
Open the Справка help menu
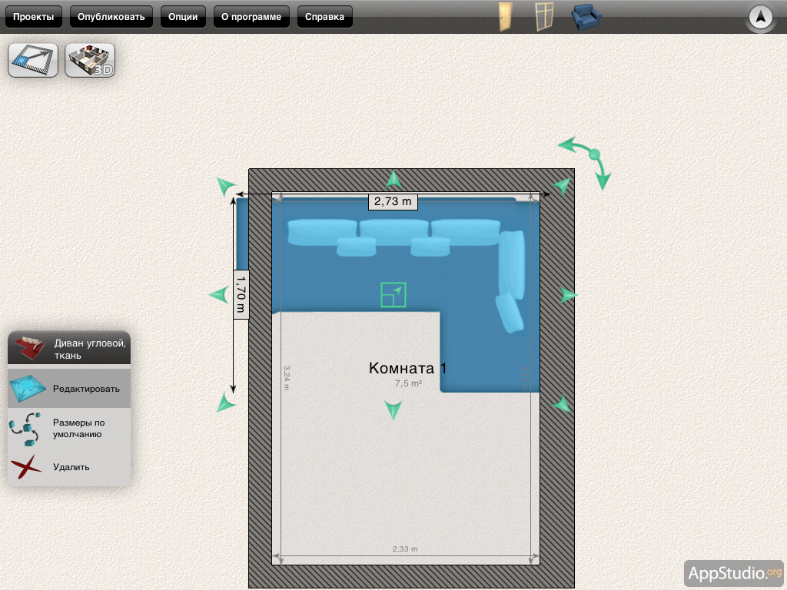pyautogui.click(x=324, y=17)
